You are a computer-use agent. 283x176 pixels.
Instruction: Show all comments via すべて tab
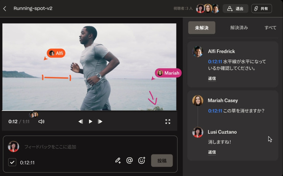[x=270, y=28]
